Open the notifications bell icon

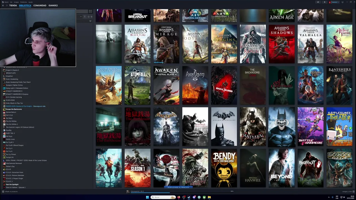(325, 2)
